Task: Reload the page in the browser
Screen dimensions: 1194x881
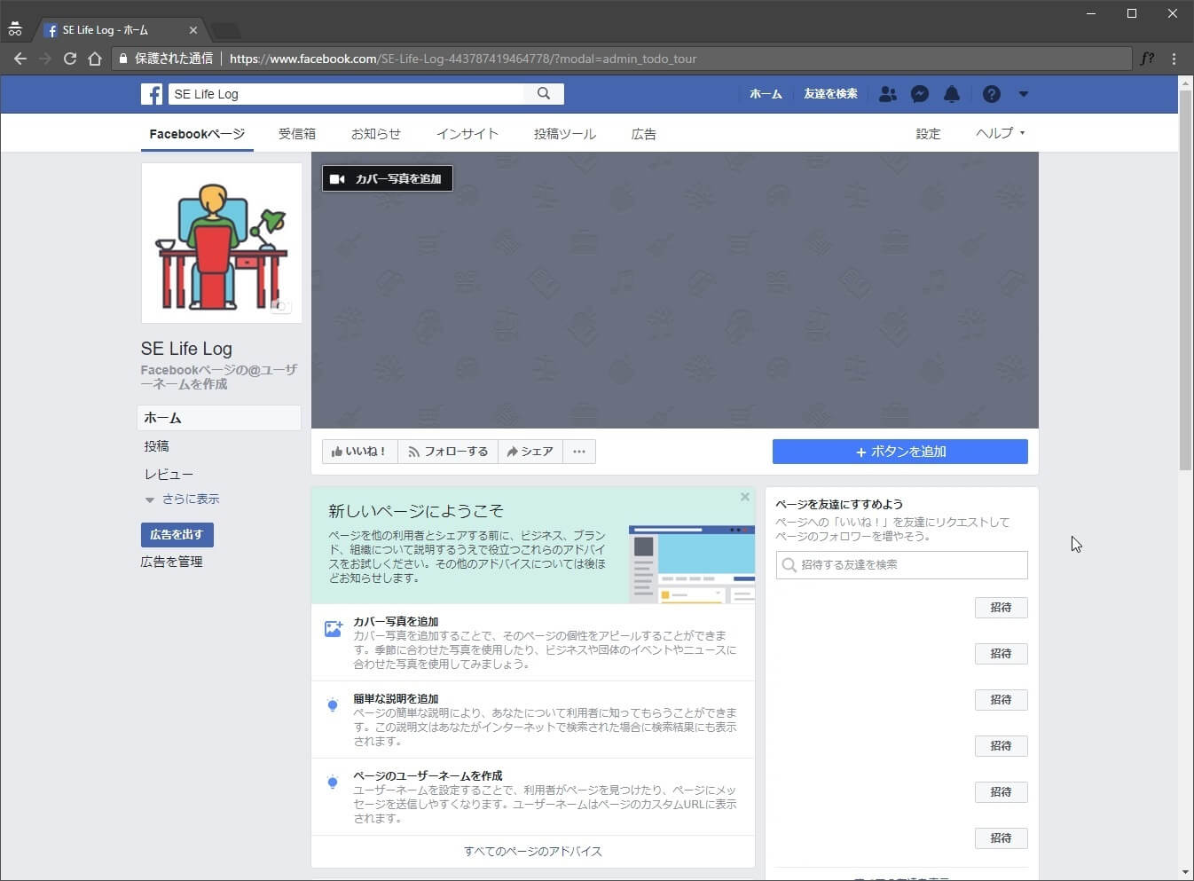Action: pyautogui.click(x=70, y=59)
